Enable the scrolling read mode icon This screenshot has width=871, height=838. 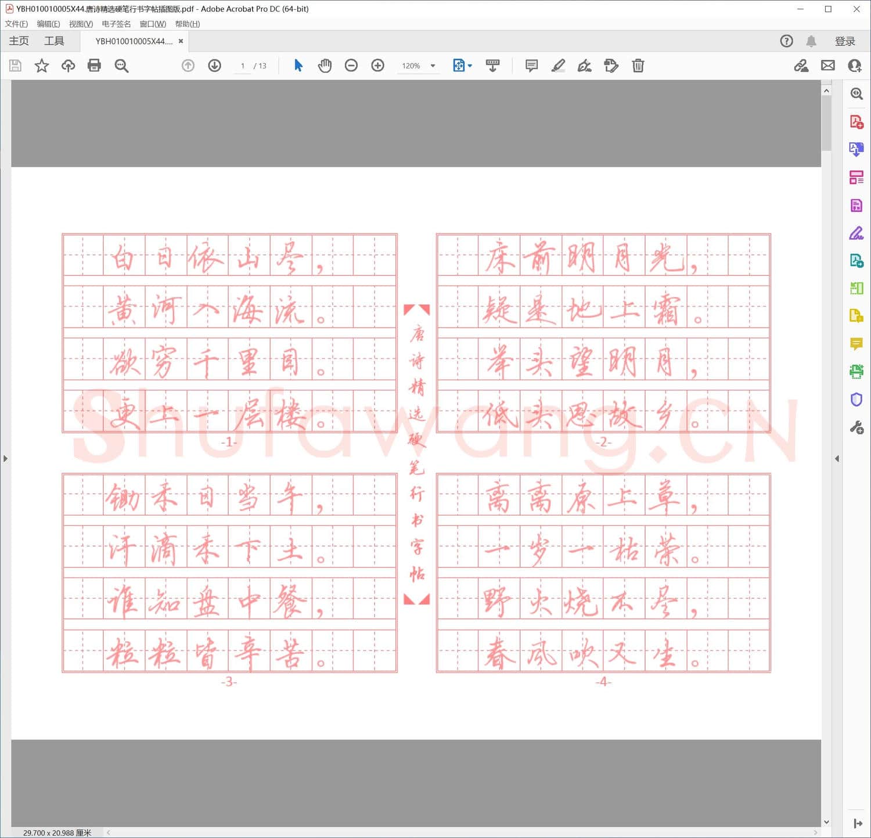[x=493, y=66]
